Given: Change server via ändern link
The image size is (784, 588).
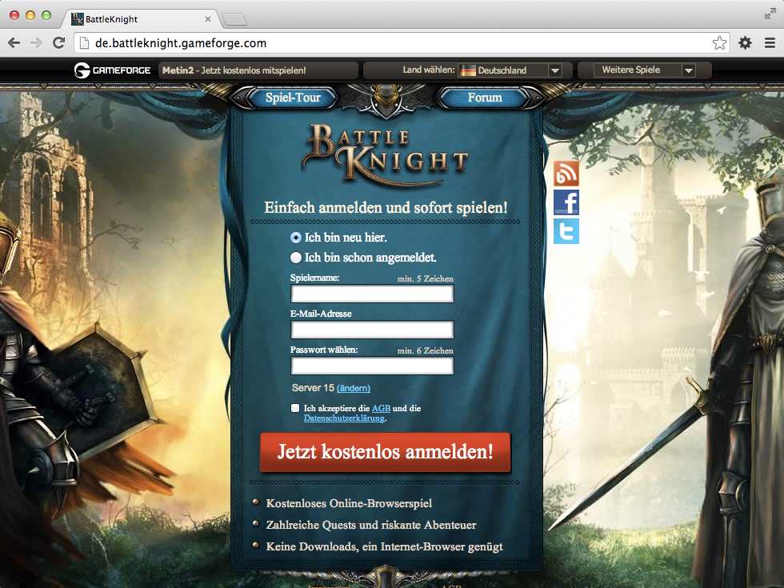Looking at the screenshot, I should (x=354, y=388).
